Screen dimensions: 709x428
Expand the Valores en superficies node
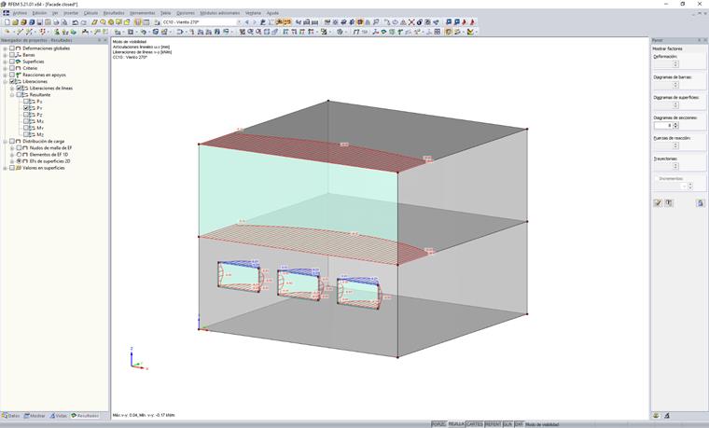[x=6, y=168]
